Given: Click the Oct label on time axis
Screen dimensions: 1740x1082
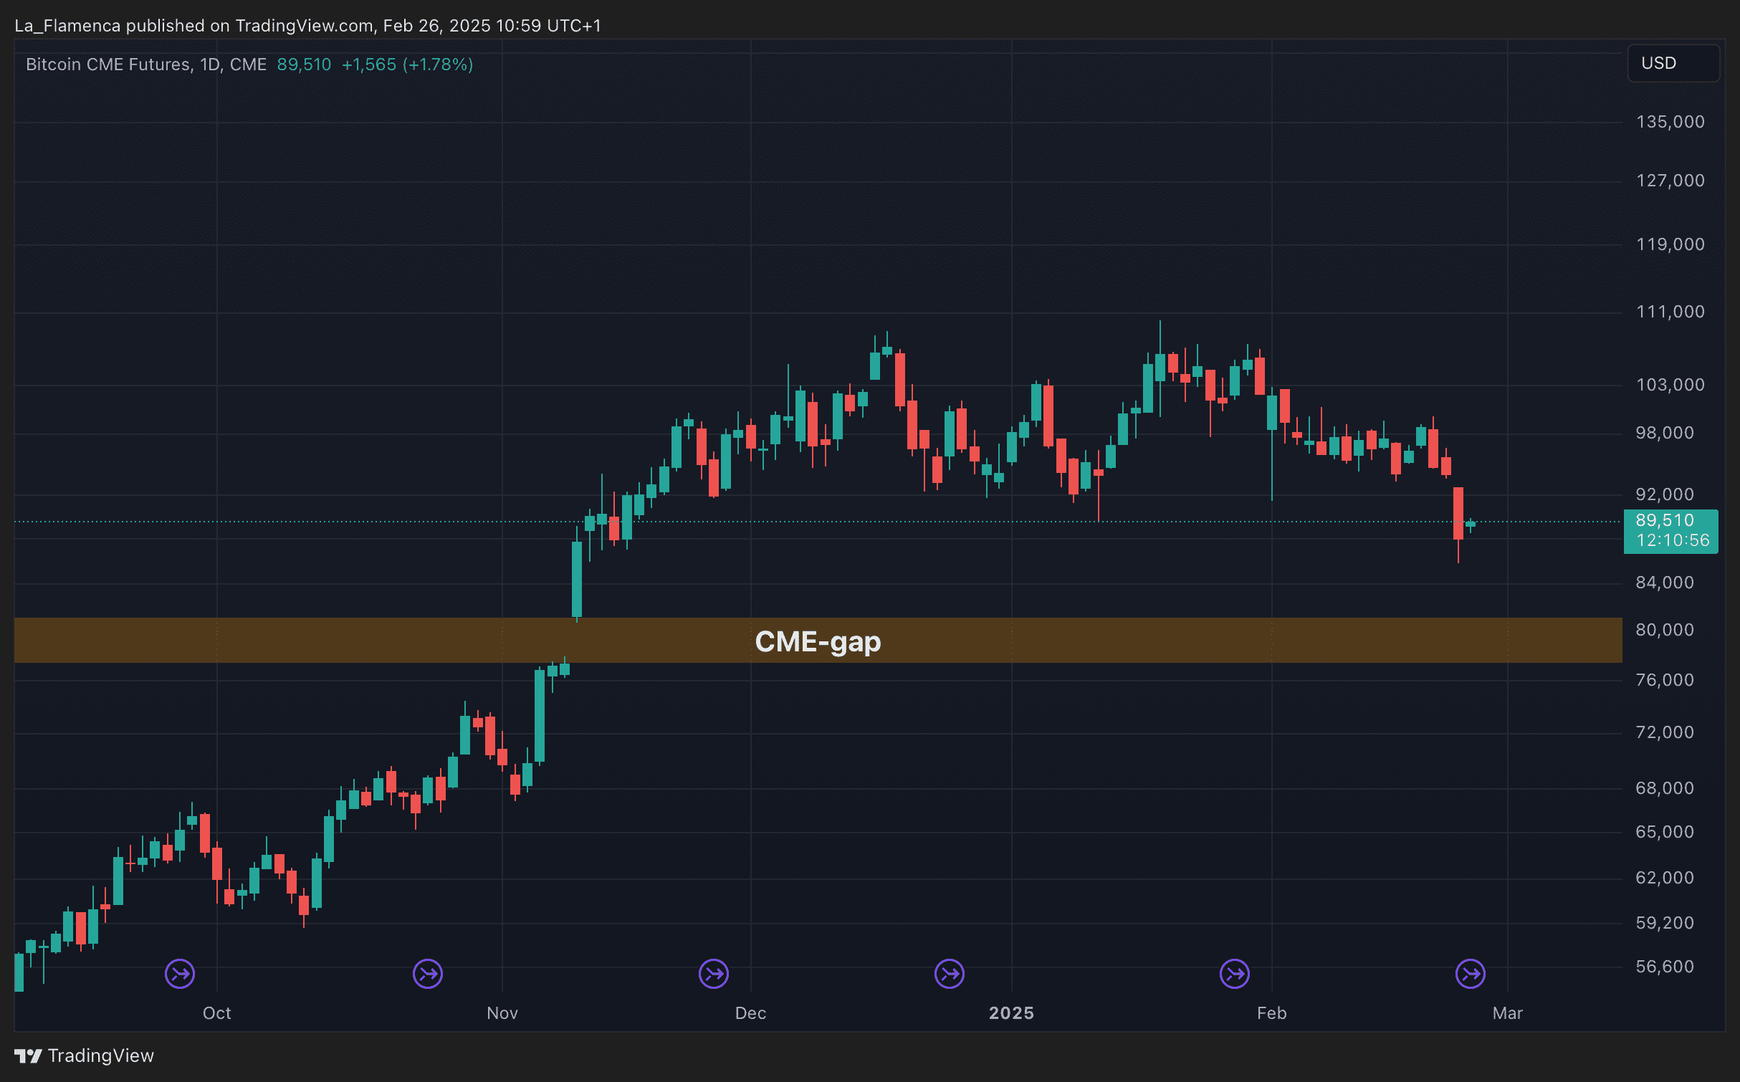Looking at the screenshot, I should [216, 1013].
